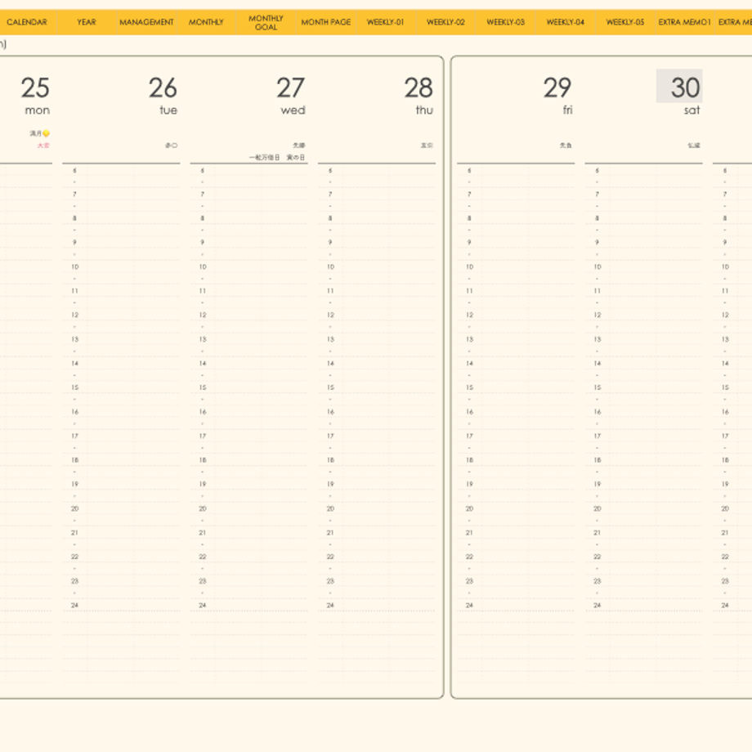The height and width of the screenshot is (752, 752).
Task: Click the "thu" weekday label
Action: (424, 110)
